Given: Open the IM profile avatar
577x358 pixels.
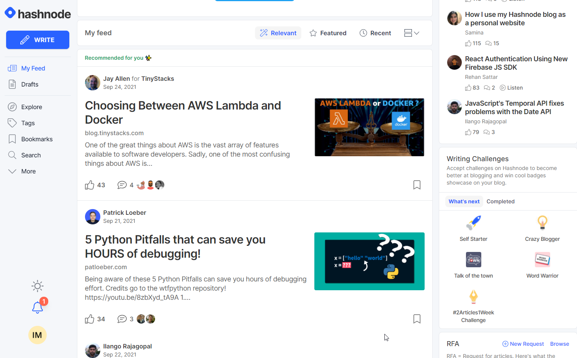Looking at the screenshot, I should click(38, 335).
